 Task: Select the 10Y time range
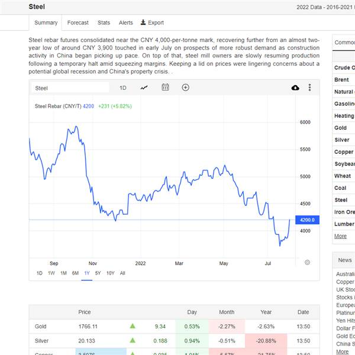tap(111, 273)
